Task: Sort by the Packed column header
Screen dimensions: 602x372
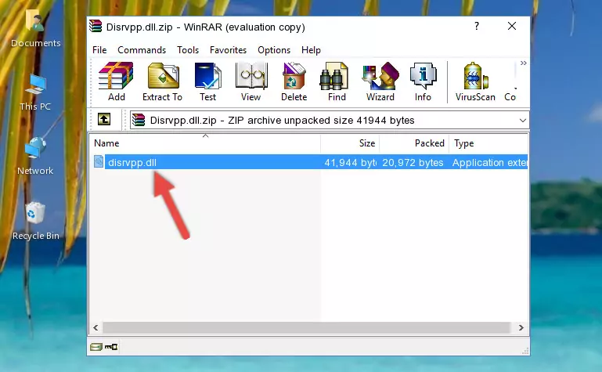Action: 414,143
